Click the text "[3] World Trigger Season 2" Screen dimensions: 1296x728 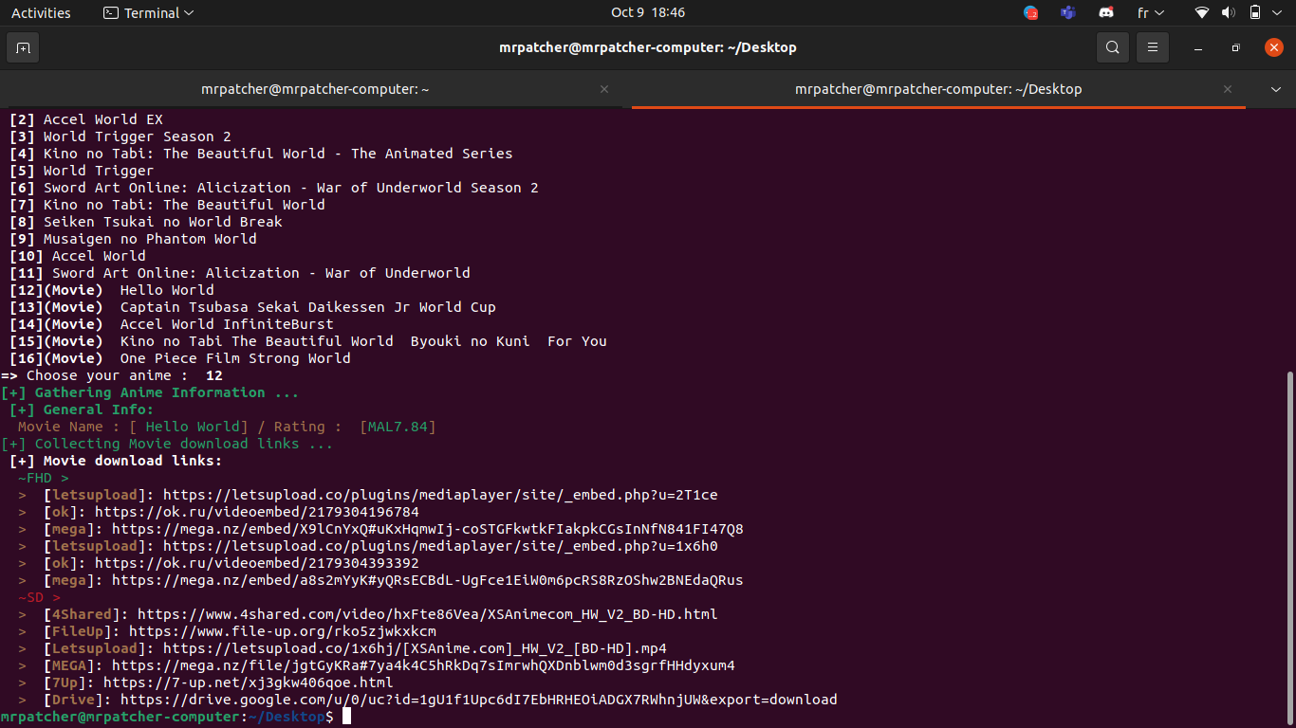120,136
